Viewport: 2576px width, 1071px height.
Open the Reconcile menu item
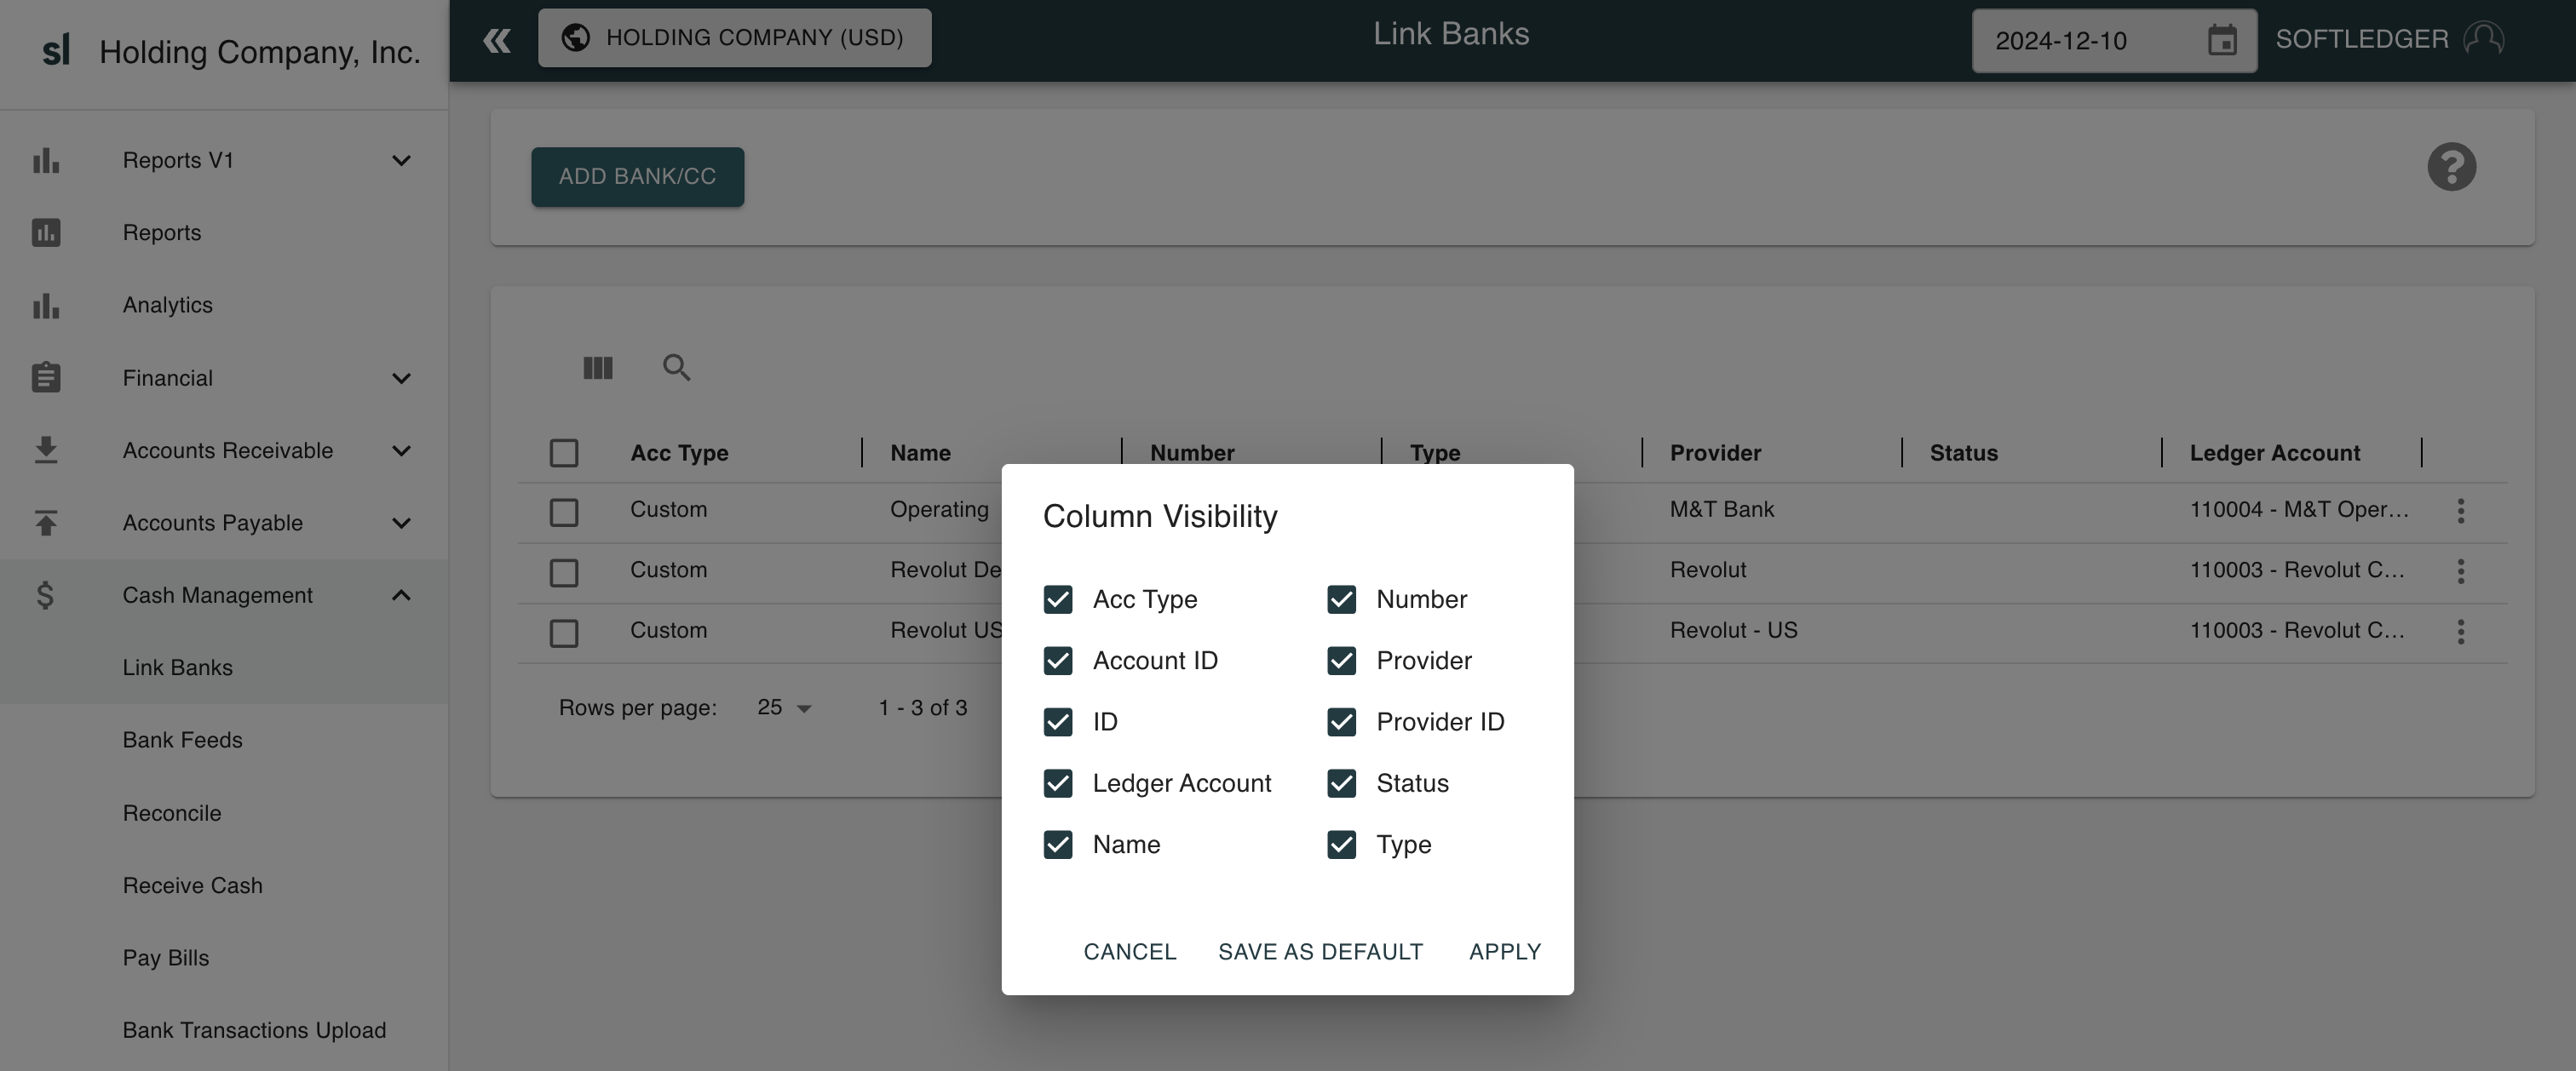click(172, 813)
